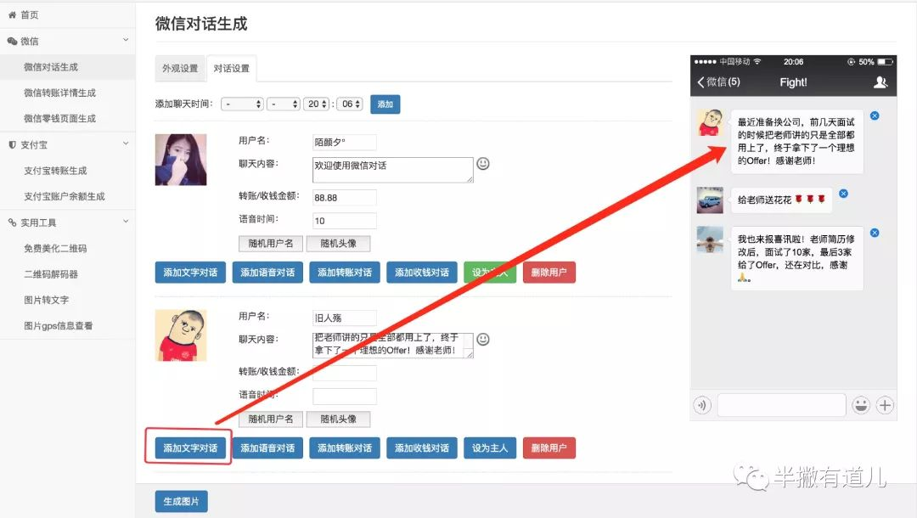Collapse the 微信 sidebar section
The width and height of the screenshot is (917, 518).
(126, 40)
